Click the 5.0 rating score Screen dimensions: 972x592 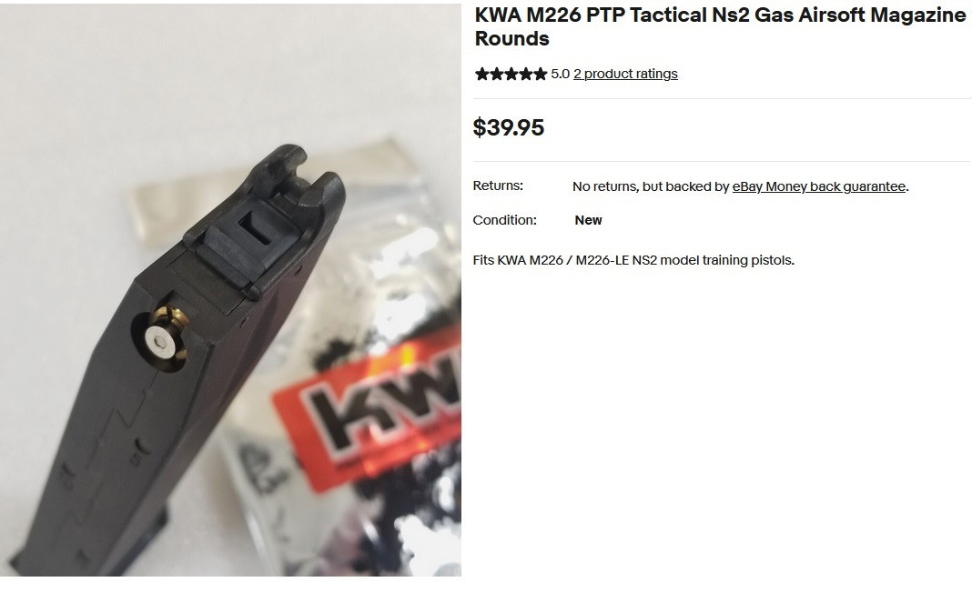tap(560, 74)
